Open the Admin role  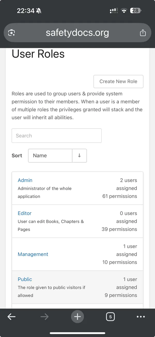[25, 180]
